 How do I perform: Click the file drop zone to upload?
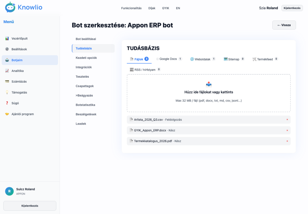coord(209,93)
